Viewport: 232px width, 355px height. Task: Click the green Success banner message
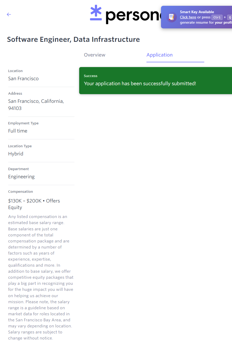(x=140, y=84)
